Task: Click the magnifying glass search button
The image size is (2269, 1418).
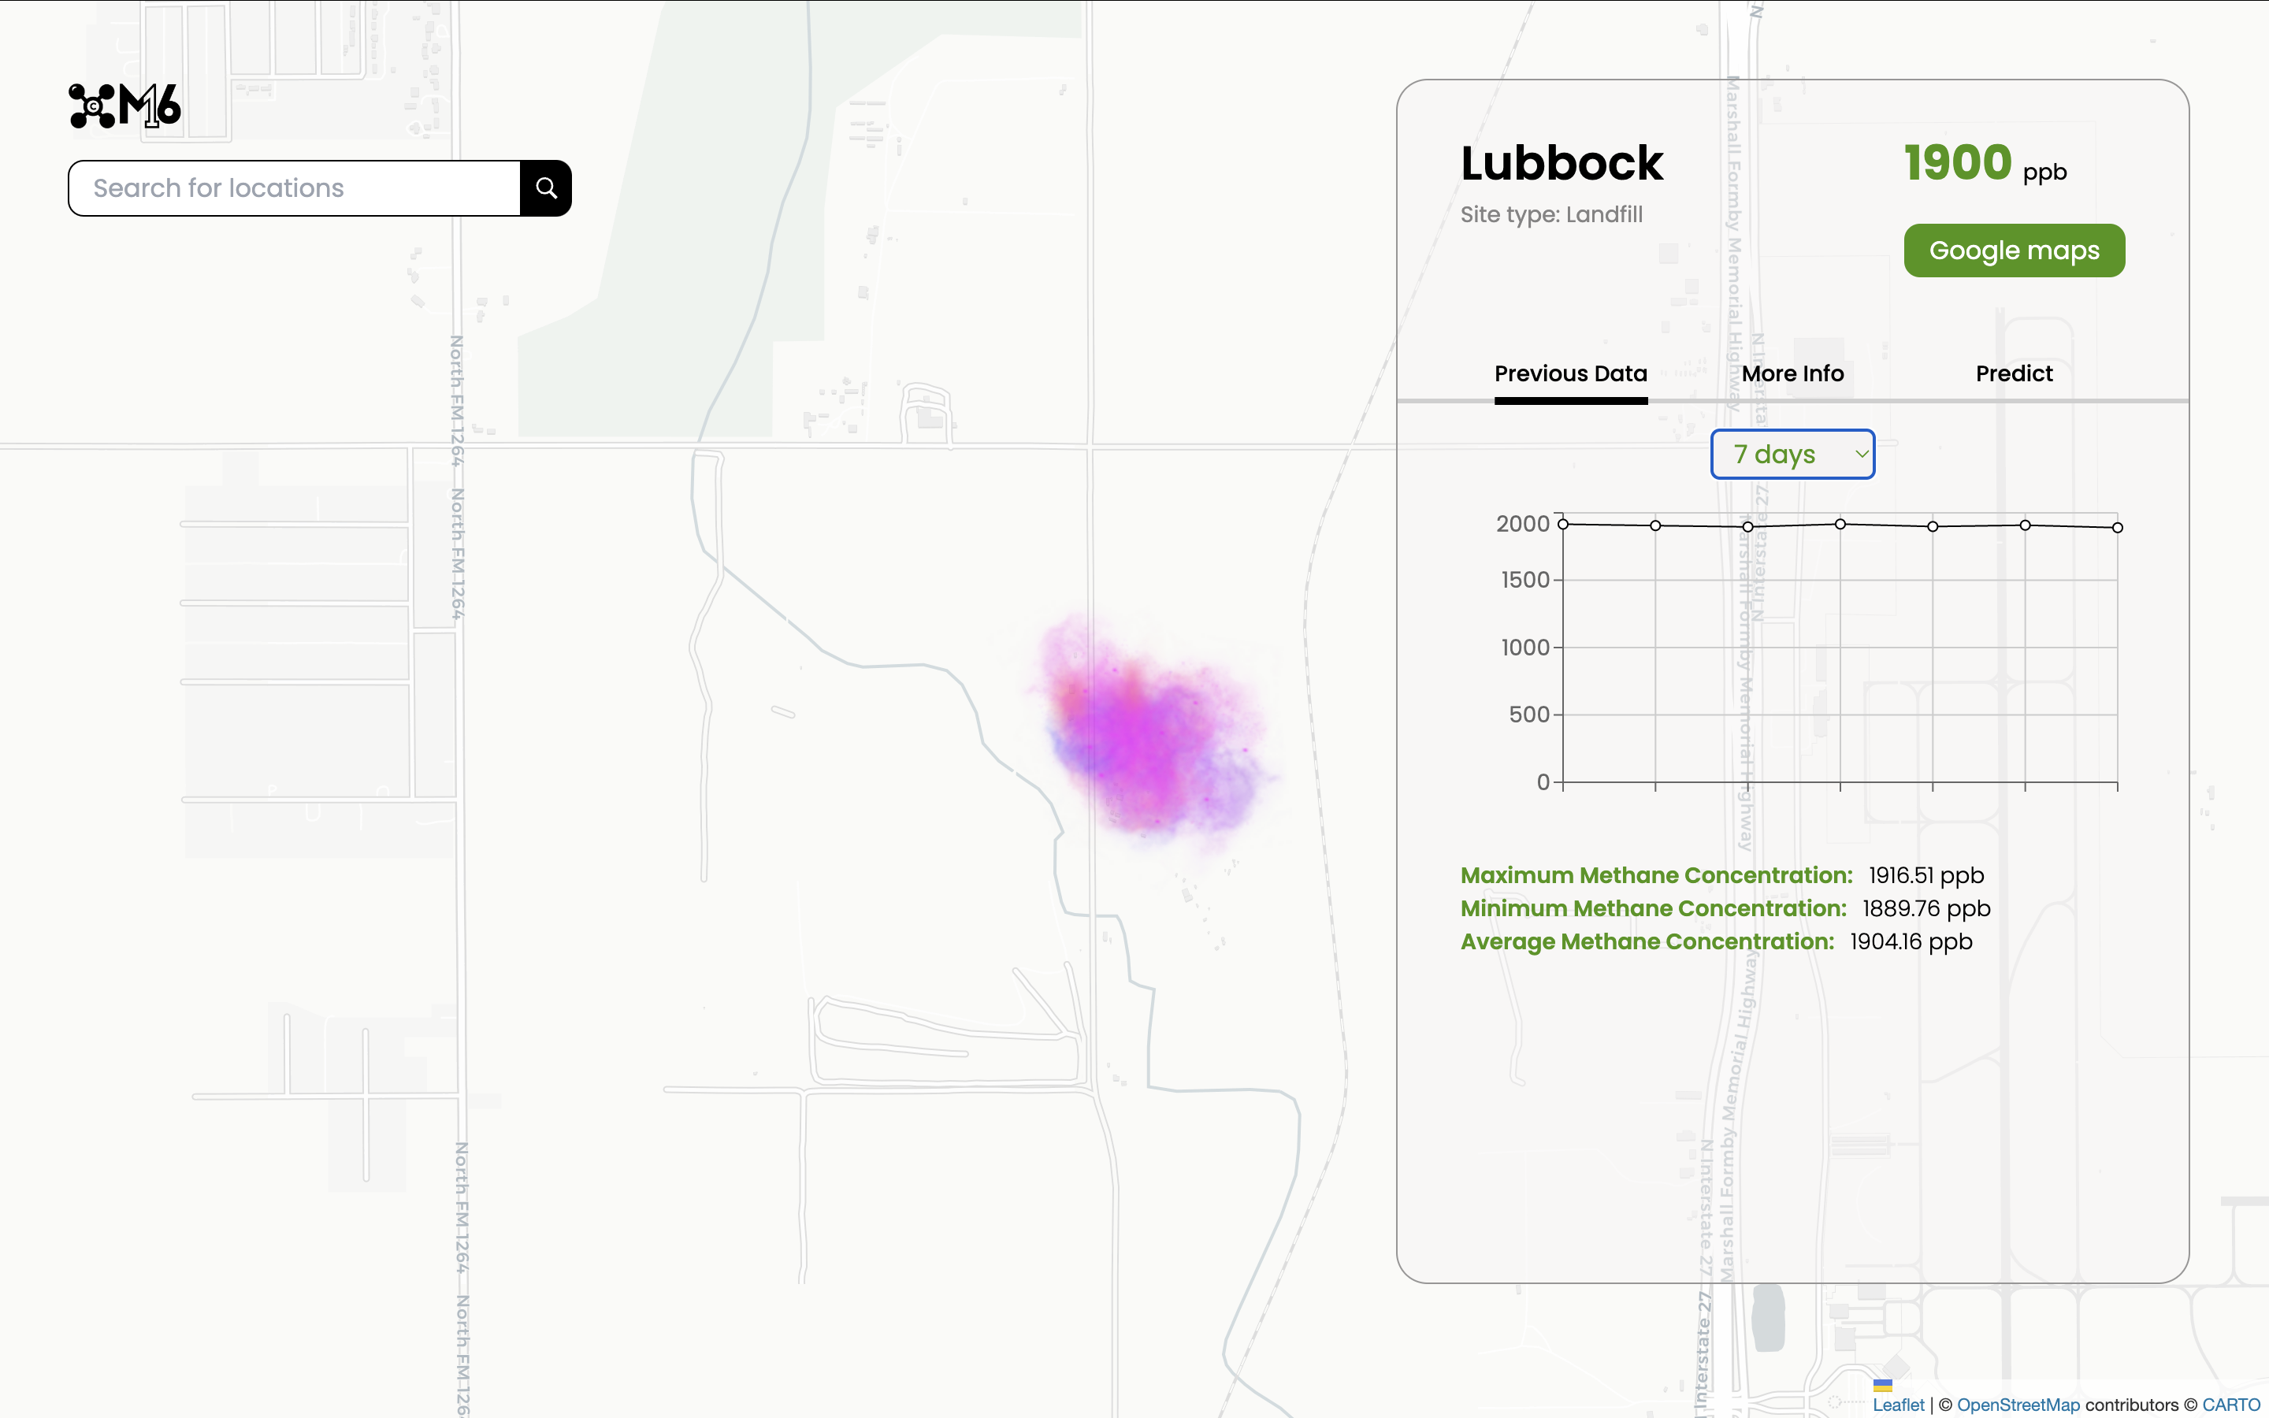Action: pyautogui.click(x=546, y=188)
